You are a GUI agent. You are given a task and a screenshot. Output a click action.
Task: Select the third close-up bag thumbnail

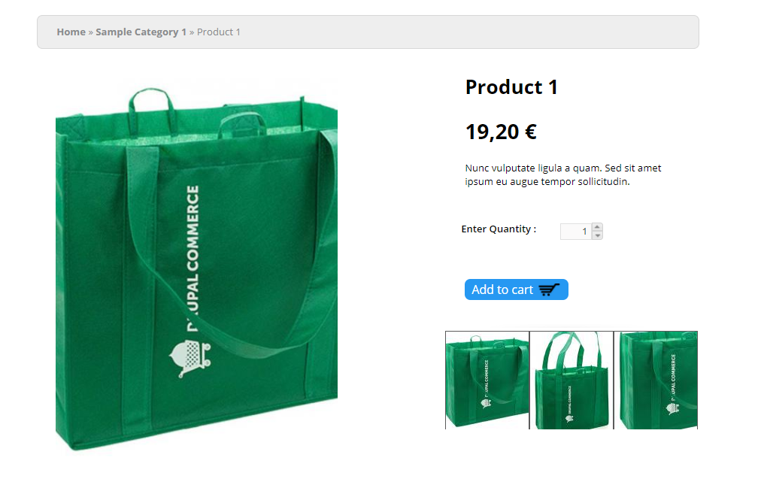coord(656,380)
